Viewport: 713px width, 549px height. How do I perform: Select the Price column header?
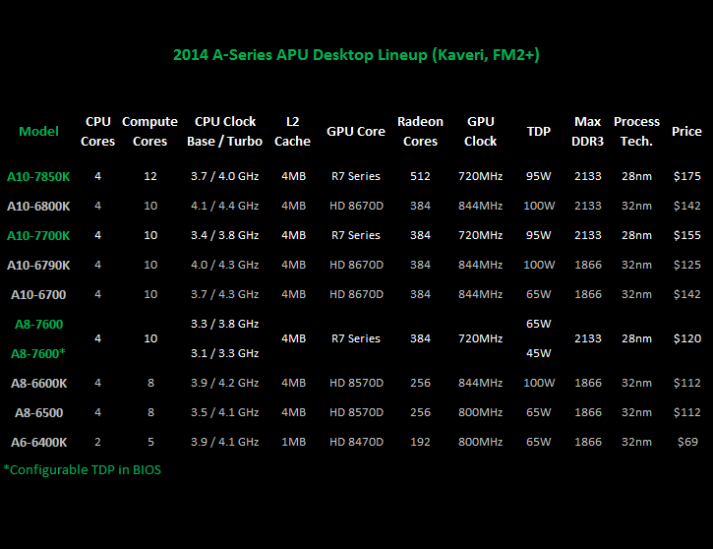pyautogui.click(x=686, y=132)
